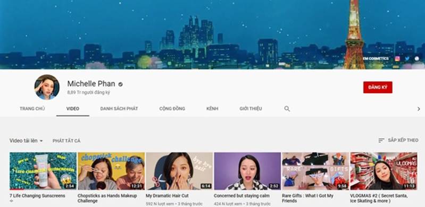Click the My Dramatic Hair Cut title
Screen dimensions: 425x207
pyautogui.click(x=167, y=196)
